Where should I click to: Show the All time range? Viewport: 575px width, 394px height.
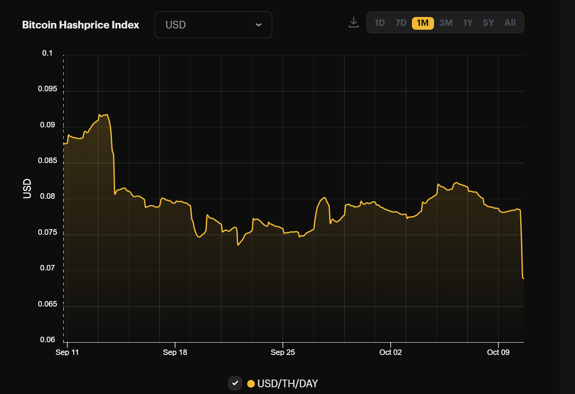point(510,23)
